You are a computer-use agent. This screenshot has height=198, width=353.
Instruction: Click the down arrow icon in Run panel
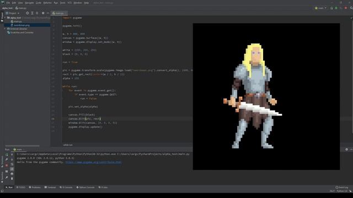[x=12, y=159]
